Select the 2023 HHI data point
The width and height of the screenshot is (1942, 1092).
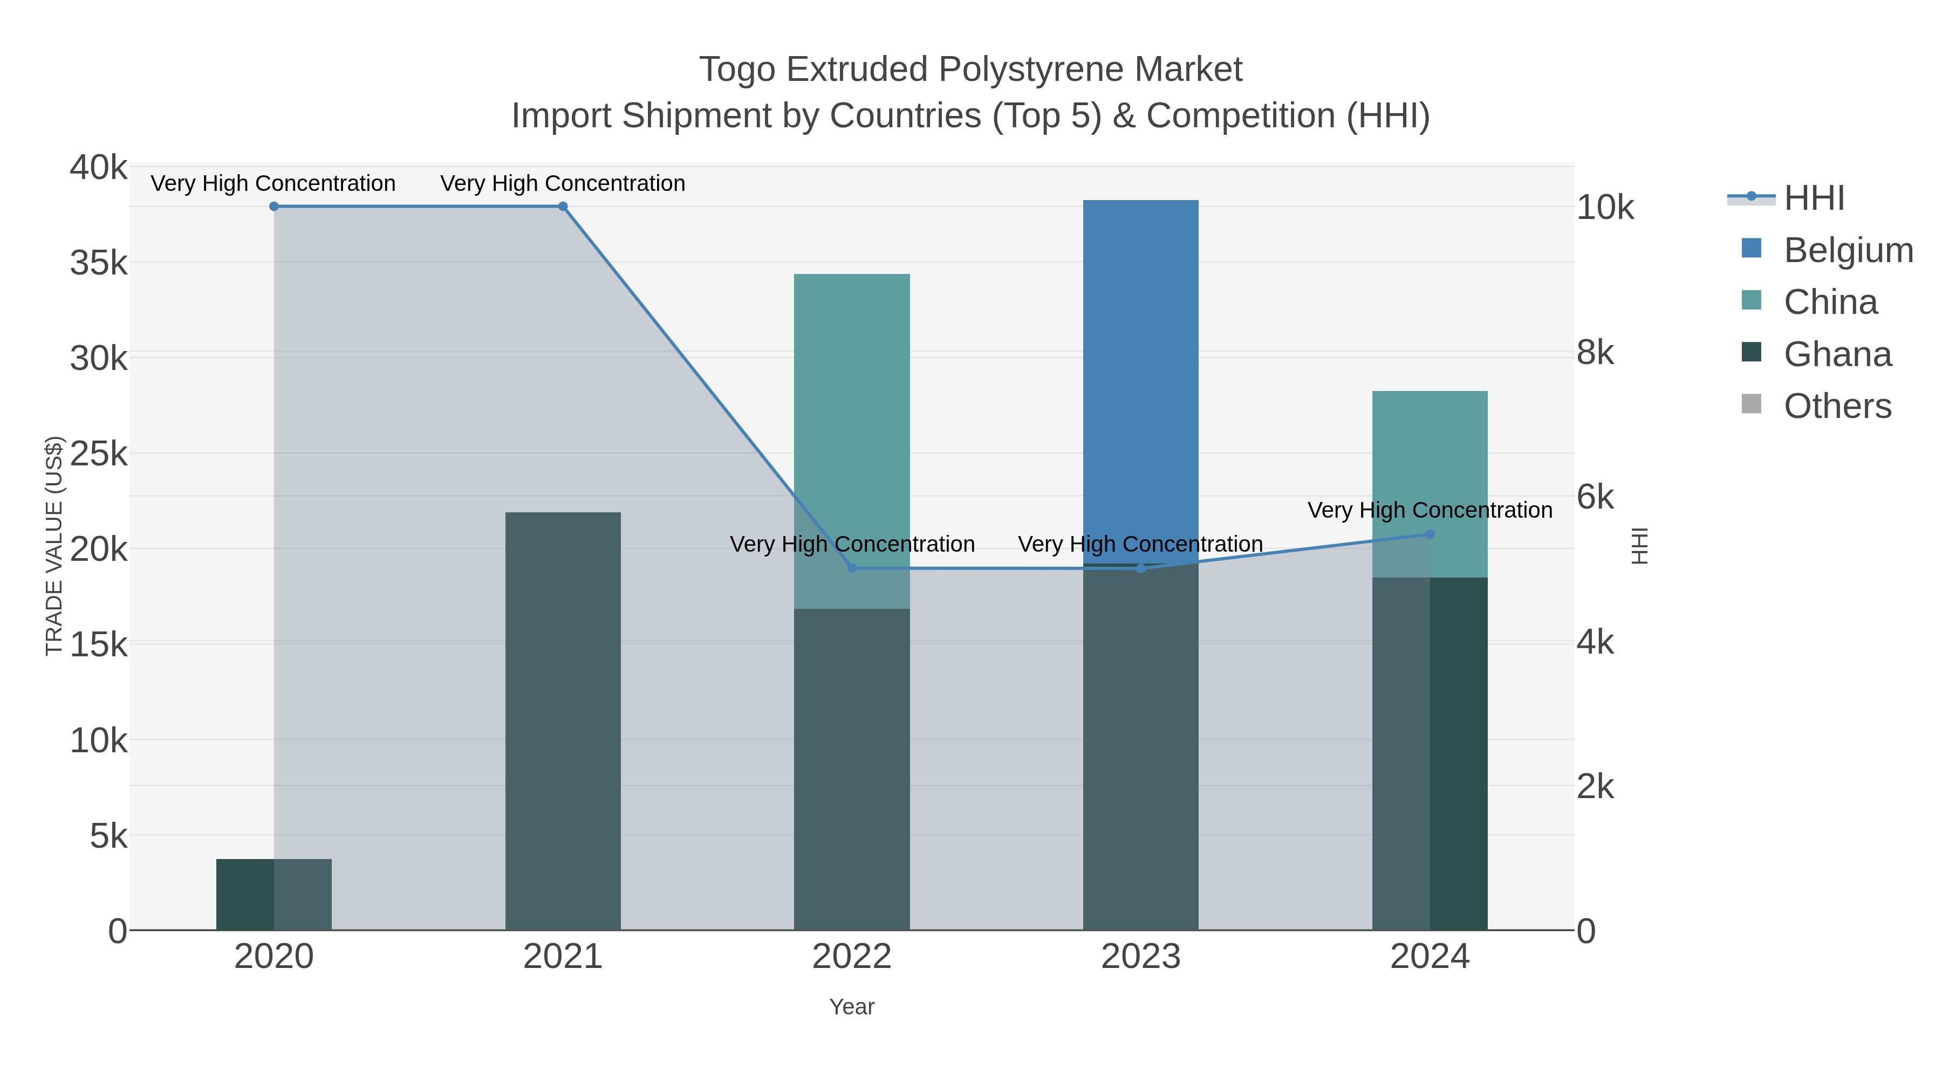click(1140, 568)
